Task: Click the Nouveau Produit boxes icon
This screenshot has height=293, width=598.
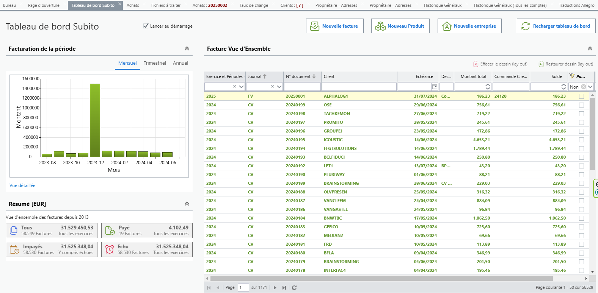Action: coord(380,26)
